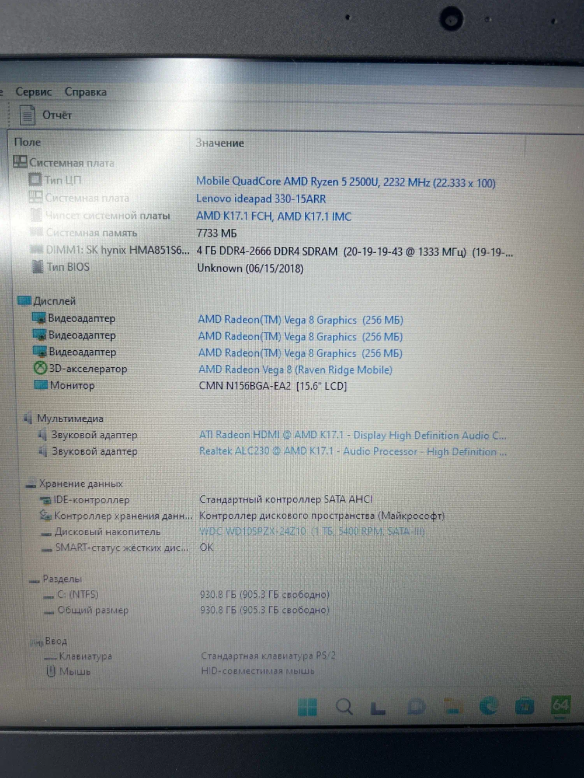Click the Мультимедиа speaker icon
584x778 pixels.
coord(27,418)
